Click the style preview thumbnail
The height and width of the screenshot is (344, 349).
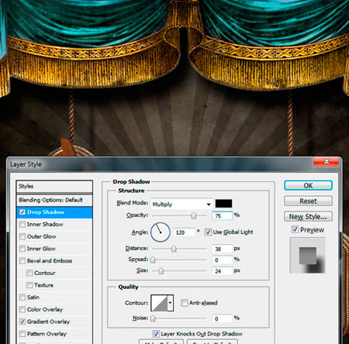[x=308, y=256]
